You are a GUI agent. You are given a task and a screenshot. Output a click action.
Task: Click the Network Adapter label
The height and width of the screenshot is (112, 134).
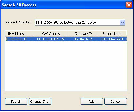18,22
